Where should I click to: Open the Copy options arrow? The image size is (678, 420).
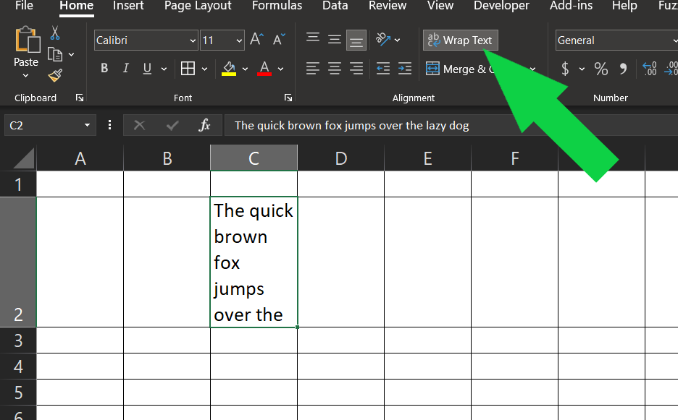71,54
